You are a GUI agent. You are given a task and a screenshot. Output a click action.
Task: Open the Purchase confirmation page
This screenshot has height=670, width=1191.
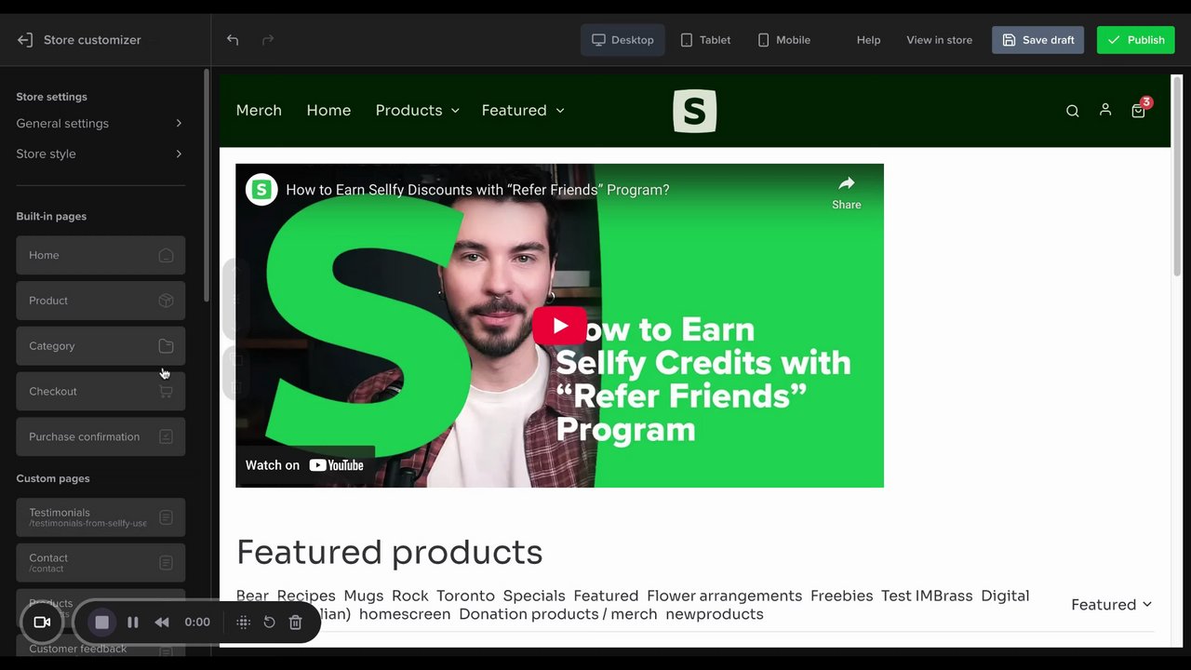click(100, 437)
